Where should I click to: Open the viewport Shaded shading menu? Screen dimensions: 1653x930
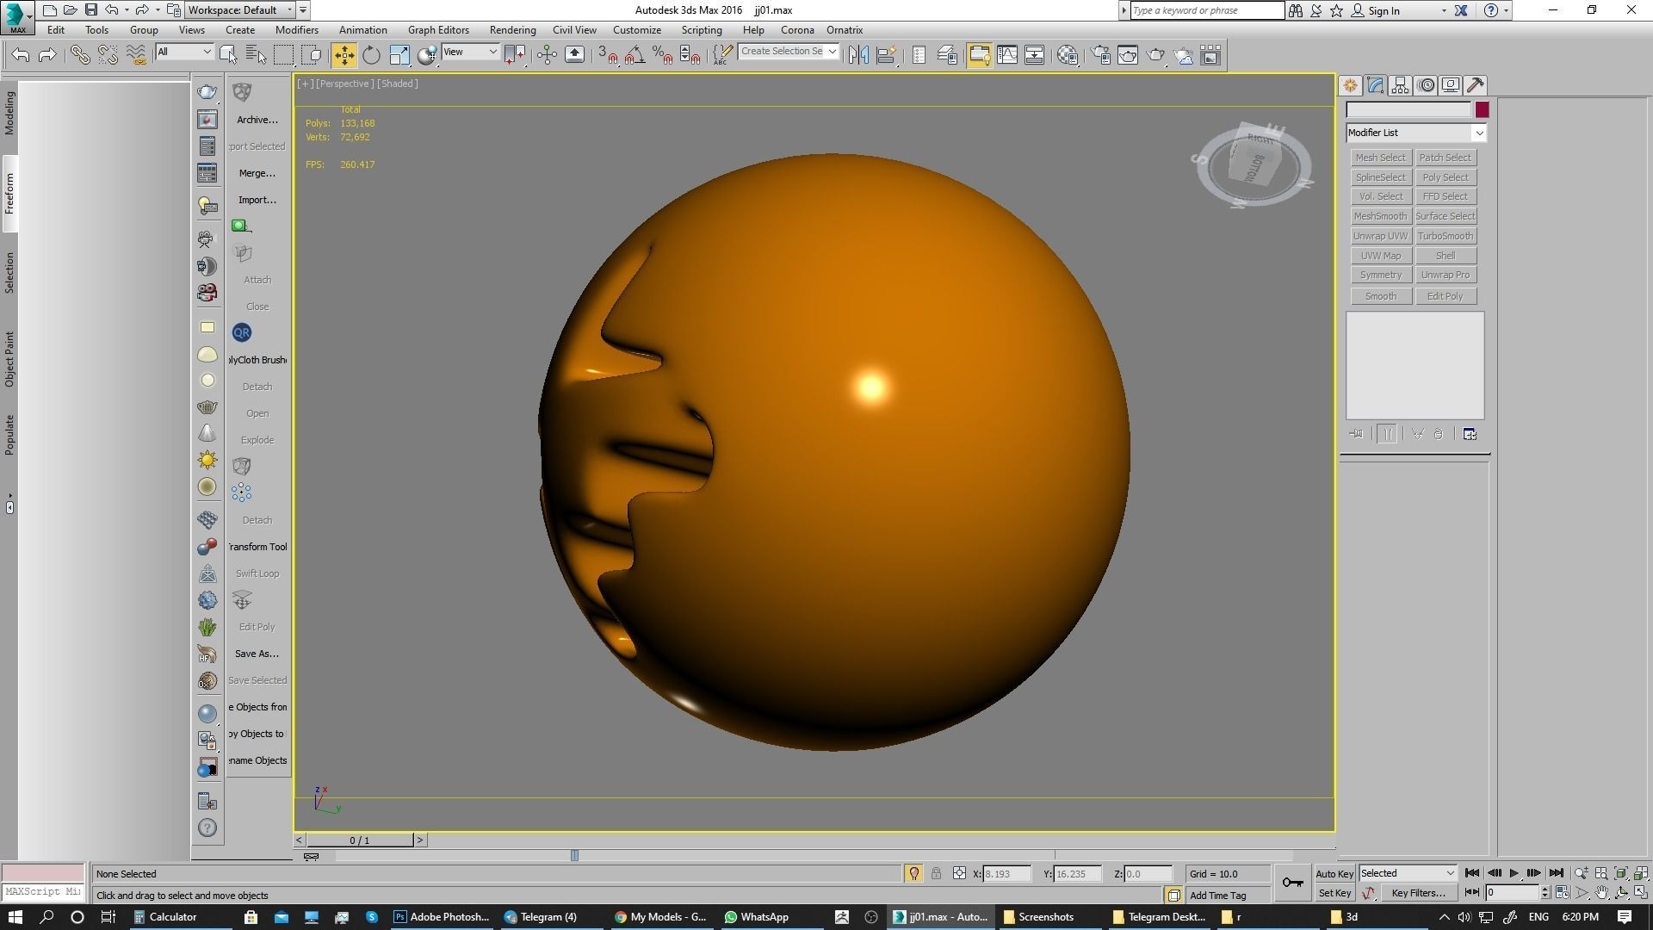397,84
